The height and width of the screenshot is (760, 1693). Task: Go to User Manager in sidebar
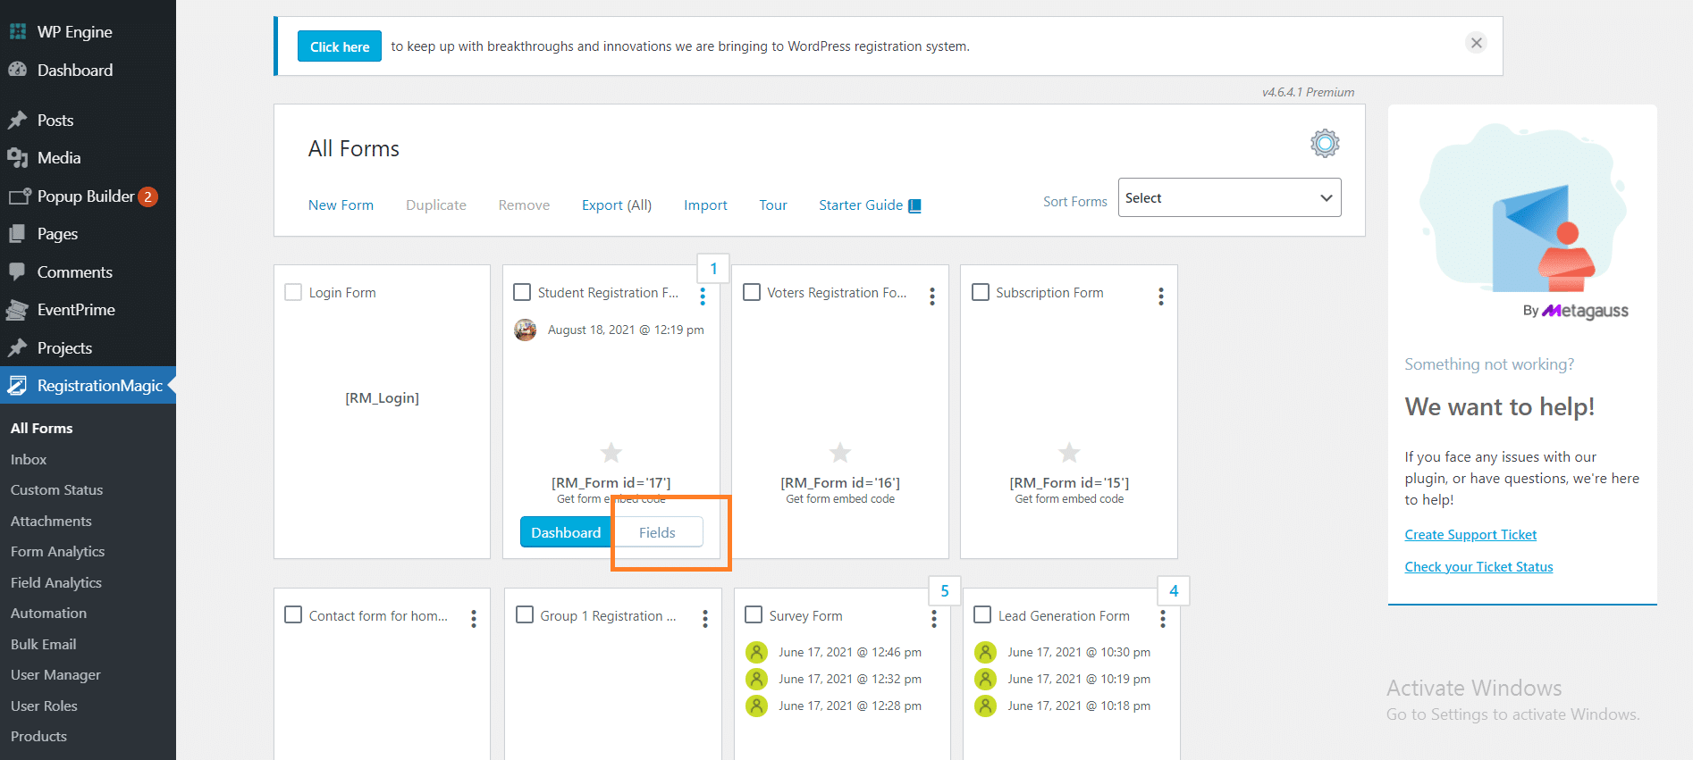(55, 675)
